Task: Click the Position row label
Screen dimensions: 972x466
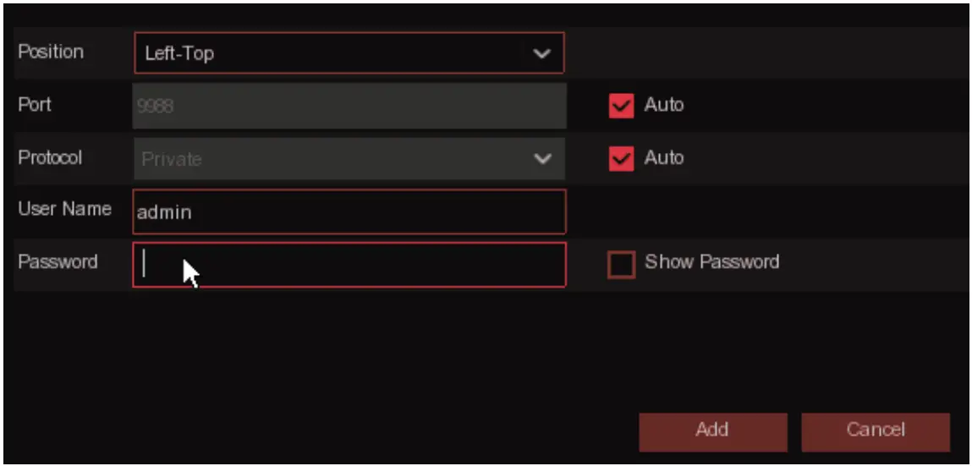Action: (x=51, y=52)
